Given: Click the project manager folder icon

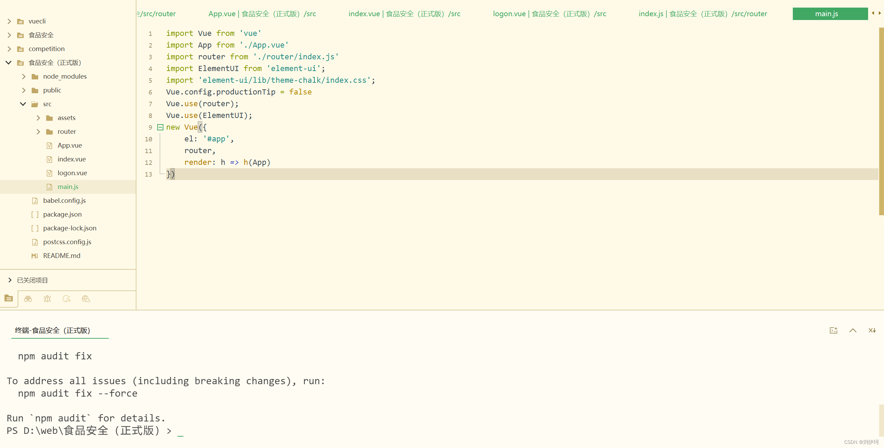Looking at the screenshot, I should click(9, 298).
